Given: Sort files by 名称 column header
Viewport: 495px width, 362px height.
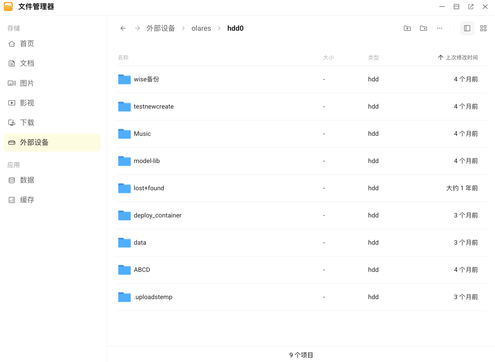Looking at the screenshot, I should pos(123,57).
